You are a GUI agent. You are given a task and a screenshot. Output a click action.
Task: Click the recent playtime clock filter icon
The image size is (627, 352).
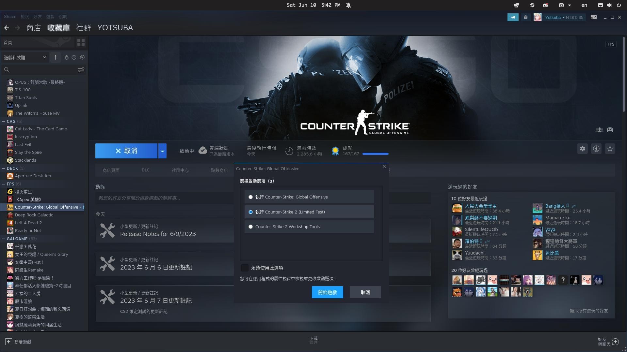[73, 57]
